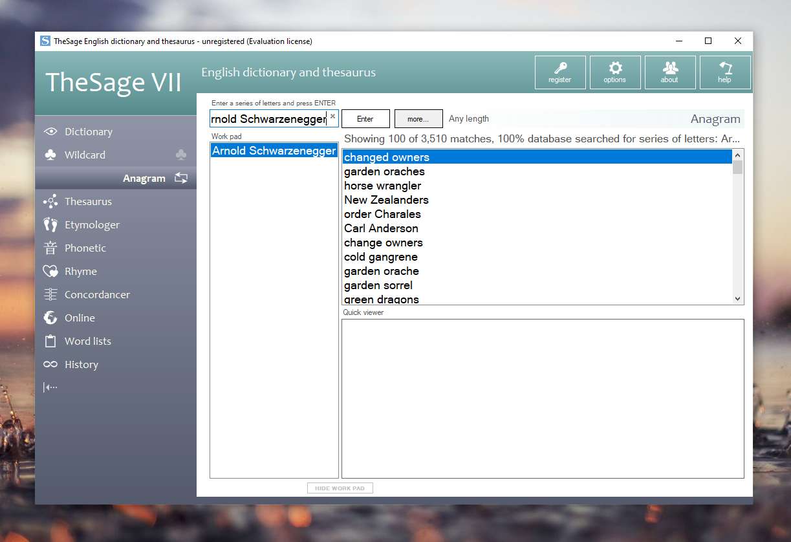The image size is (791, 542).
Task: Open the about people button
Action: (670, 72)
